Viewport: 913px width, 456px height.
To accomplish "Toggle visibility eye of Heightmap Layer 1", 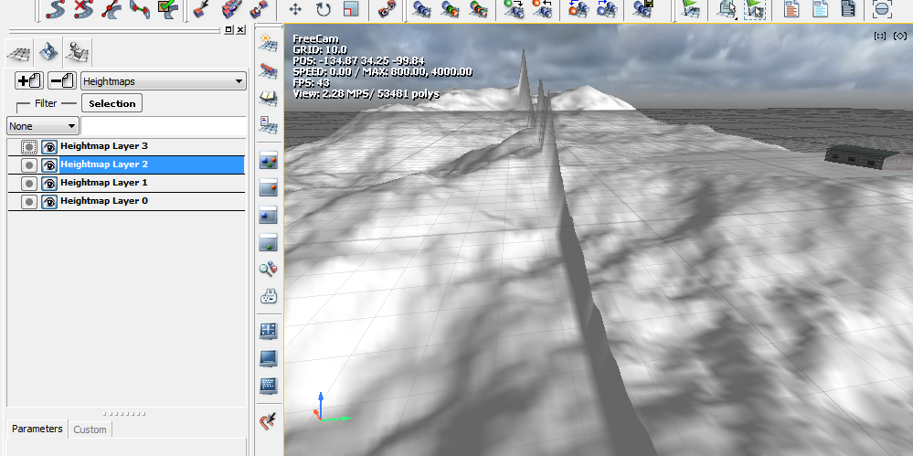I will click(x=49, y=184).
